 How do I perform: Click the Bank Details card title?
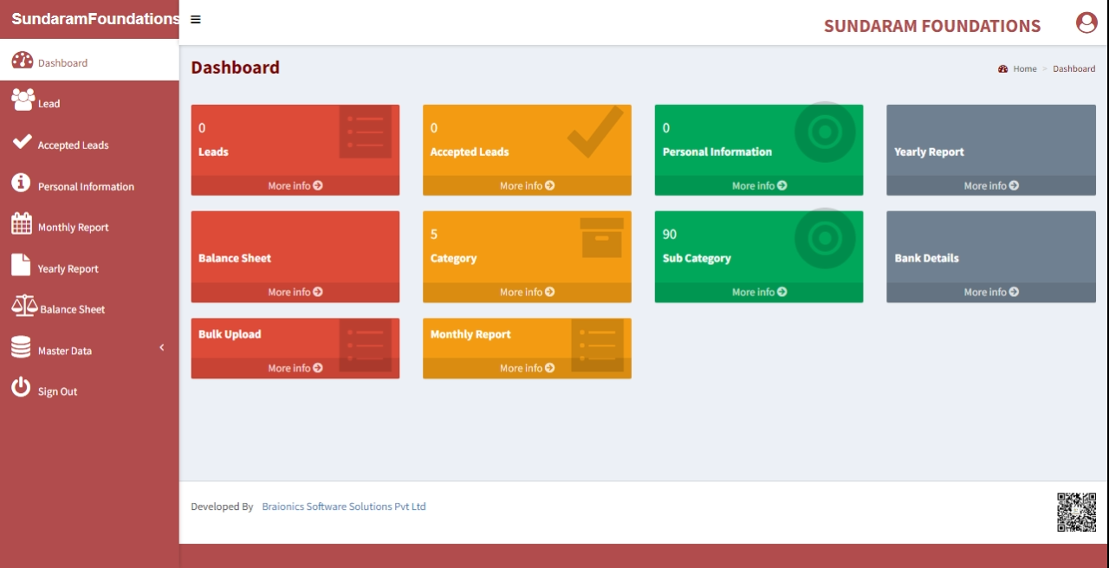coord(926,258)
